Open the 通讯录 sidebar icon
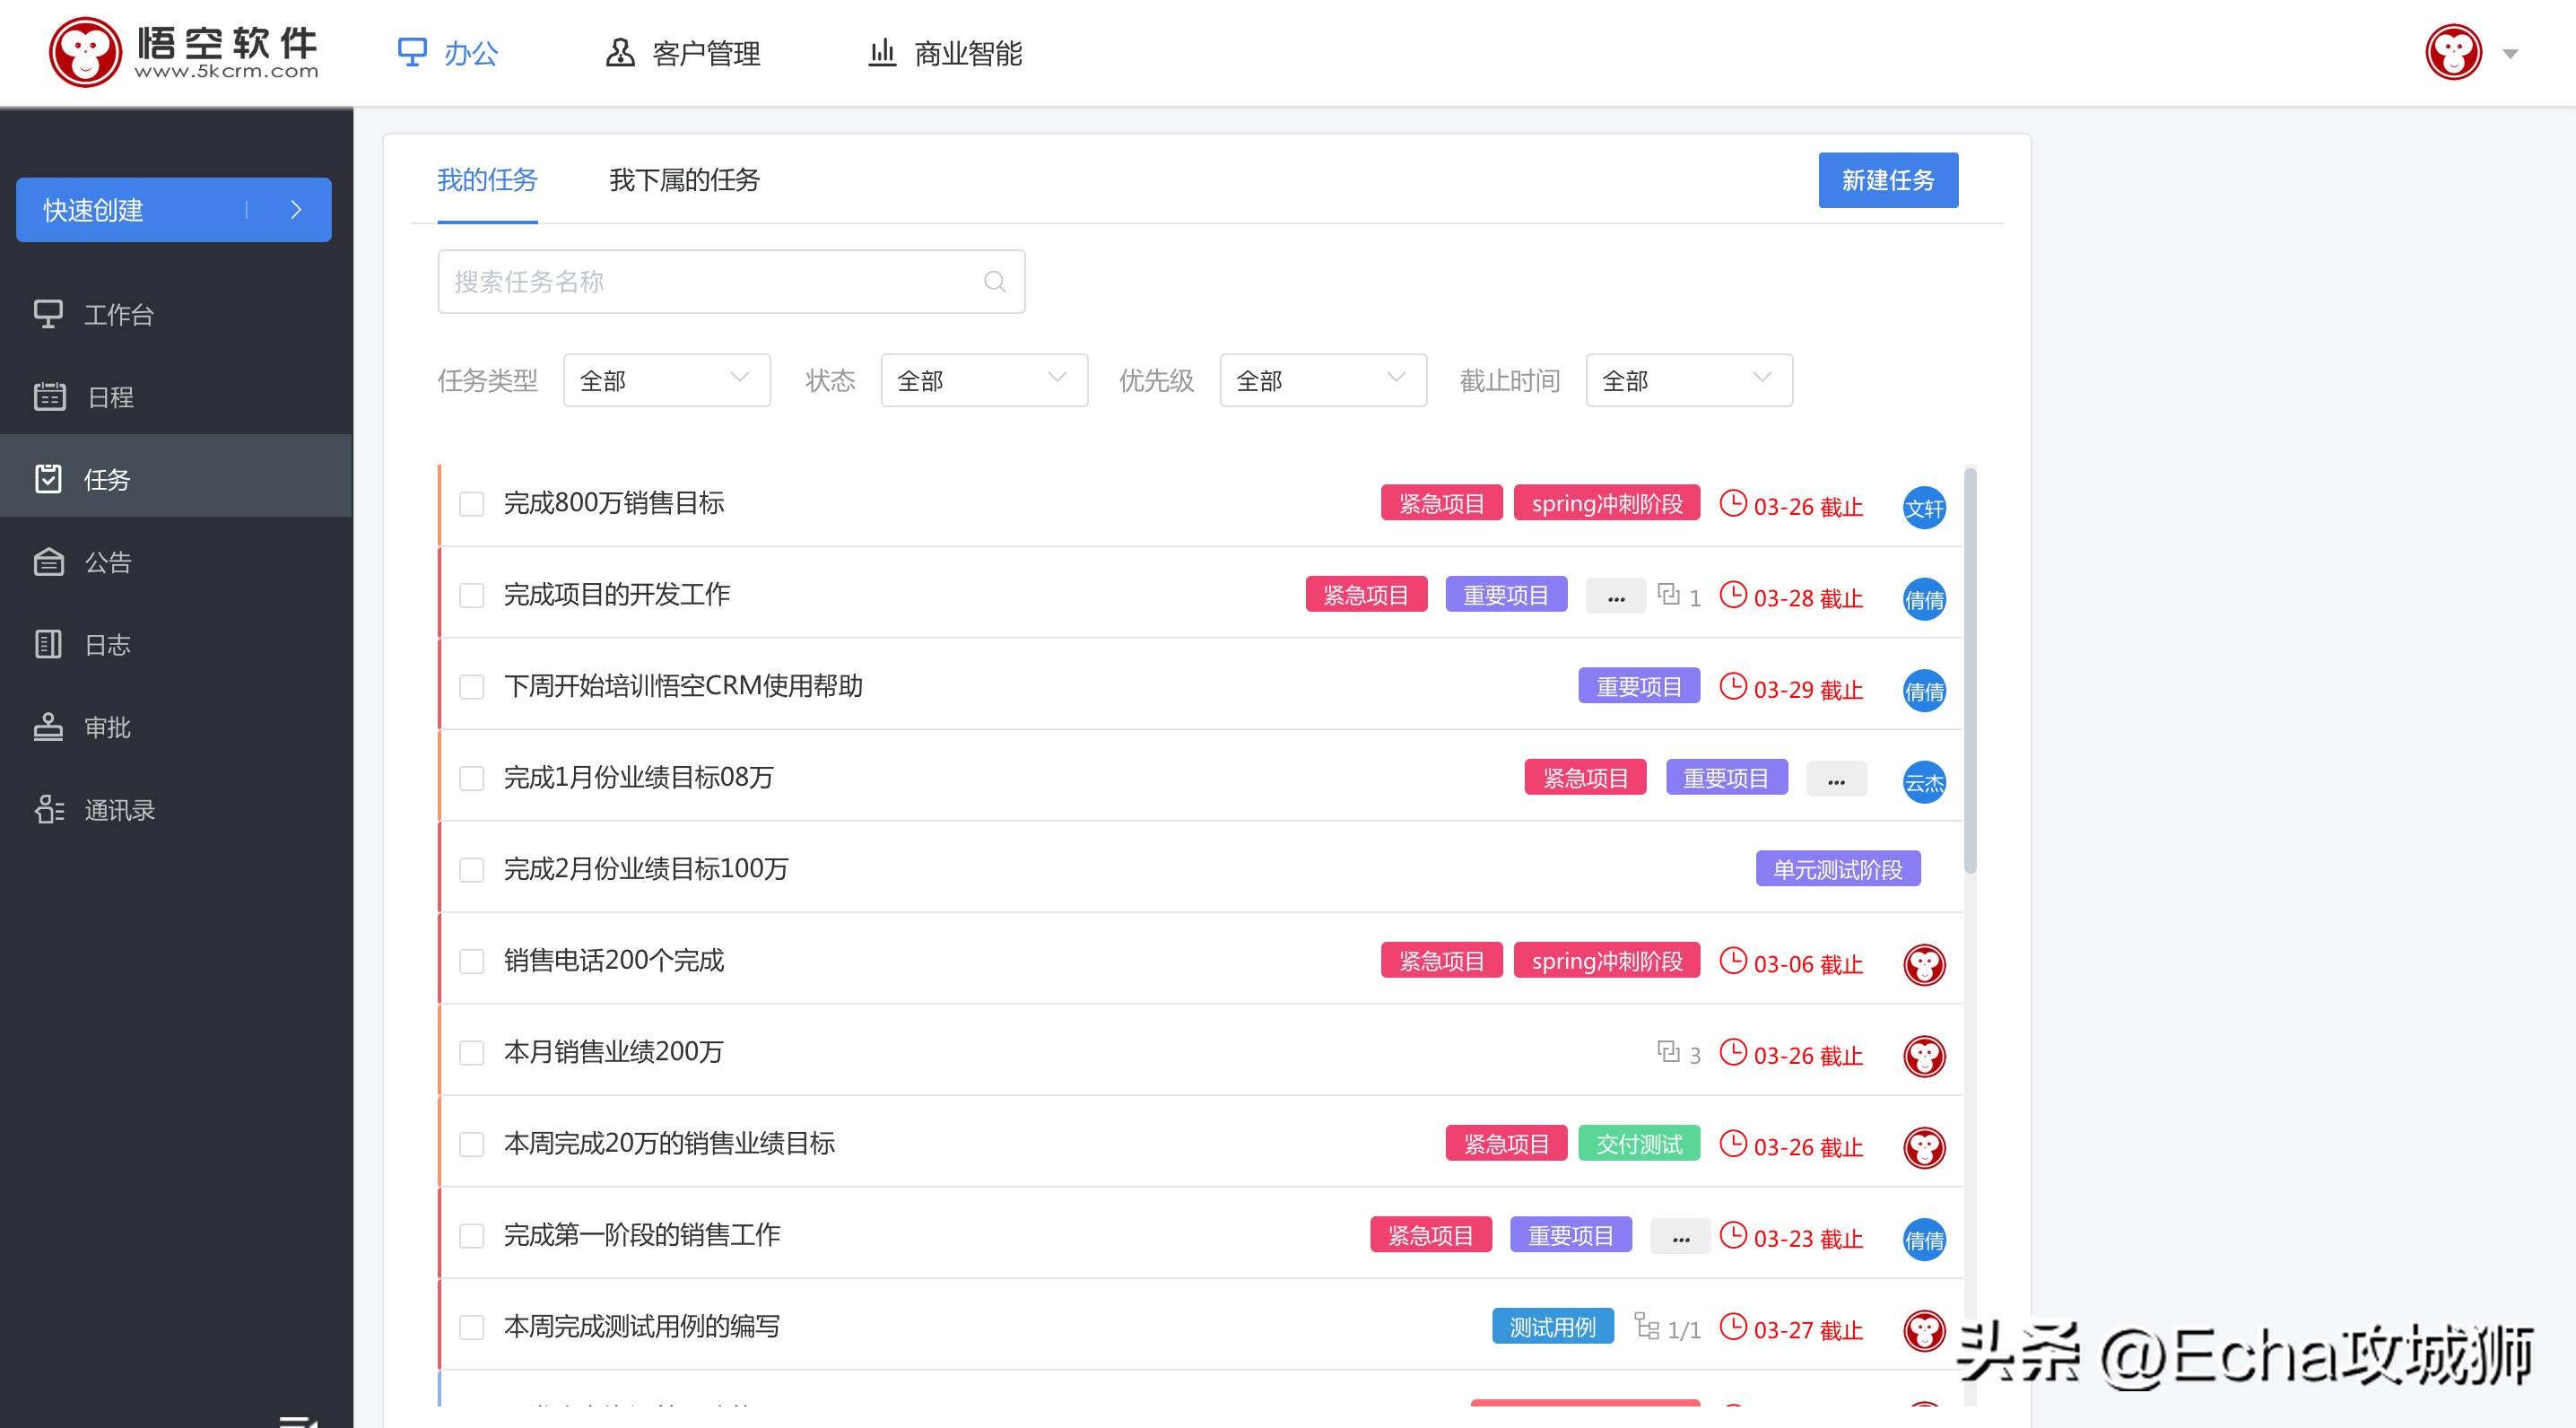This screenshot has height=1428, width=2576. pyautogui.click(x=51, y=810)
